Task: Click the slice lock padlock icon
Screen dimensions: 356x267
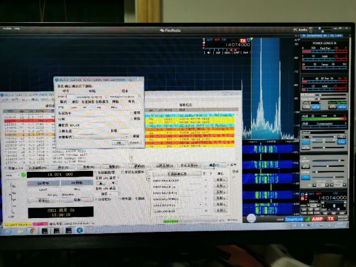Action: click(x=306, y=194)
